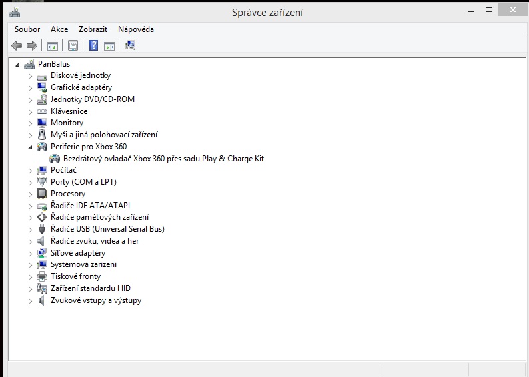Image resolution: width=529 pixels, height=377 pixels.
Task: Click the Xbox 360 wireless controller gamepad icon
Action: 55,159
